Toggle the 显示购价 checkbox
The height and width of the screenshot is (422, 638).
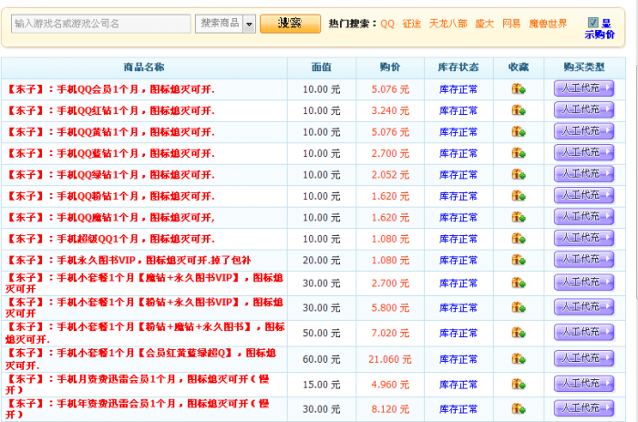pos(592,23)
